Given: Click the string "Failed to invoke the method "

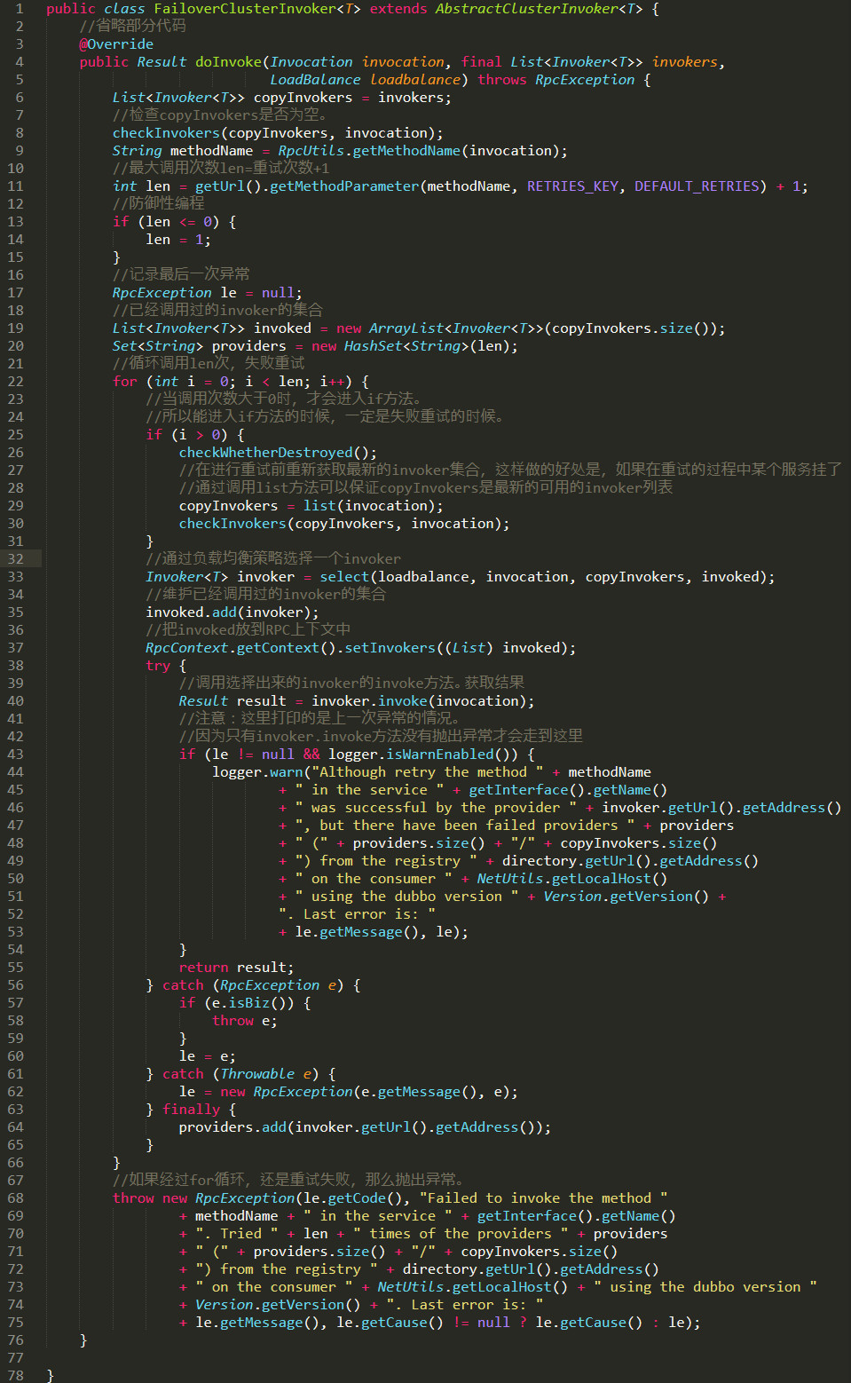Looking at the screenshot, I should point(543,1198).
